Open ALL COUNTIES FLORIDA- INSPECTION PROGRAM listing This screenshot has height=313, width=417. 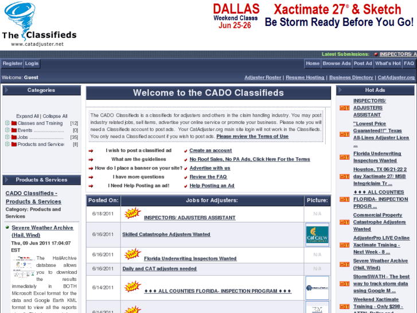coord(218,291)
